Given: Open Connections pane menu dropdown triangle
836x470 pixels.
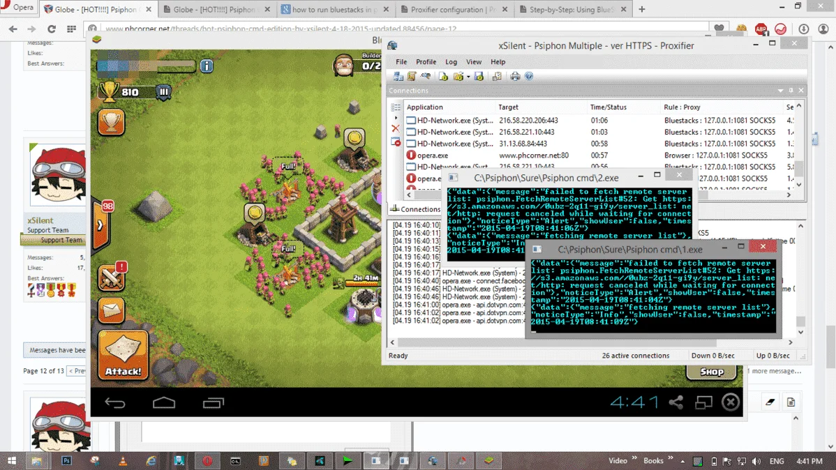Looking at the screenshot, I should click(781, 91).
